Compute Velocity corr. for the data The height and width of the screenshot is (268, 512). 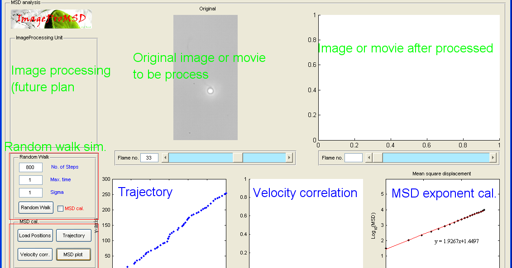tap(35, 254)
